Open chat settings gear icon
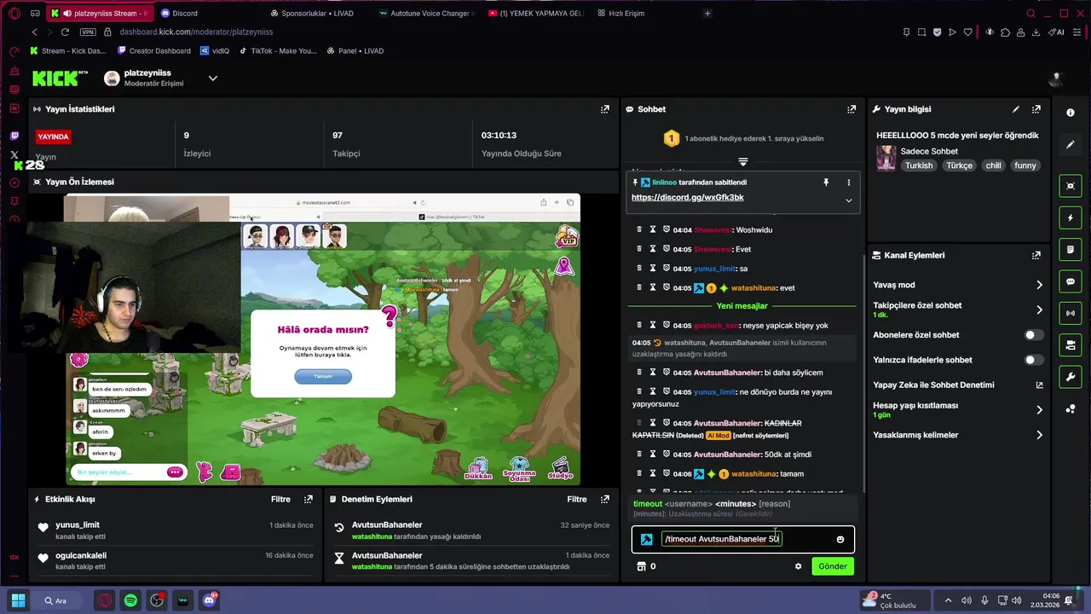This screenshot has width=1091, height=614. click(798, 566)
